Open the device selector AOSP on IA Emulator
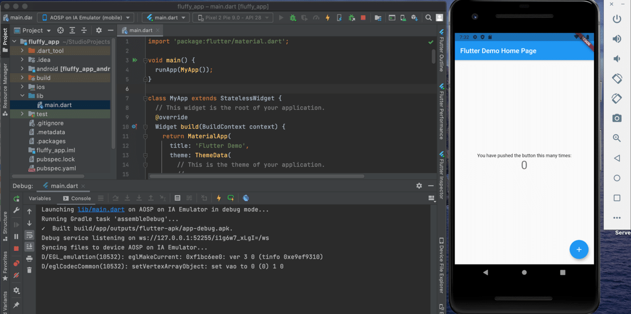The height and width of the screenshot is (314, 631). pos(85,17)
